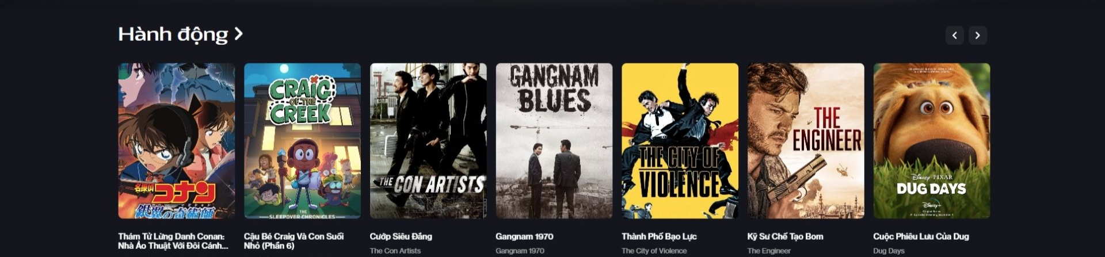This screenshot has height=257, width=1105.
Task: Open Dug Days poster
Action: click(932, 141)
